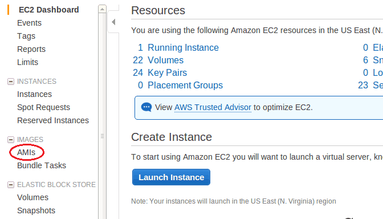
Task: Open the Events page
Action: [x=29, y=23]
